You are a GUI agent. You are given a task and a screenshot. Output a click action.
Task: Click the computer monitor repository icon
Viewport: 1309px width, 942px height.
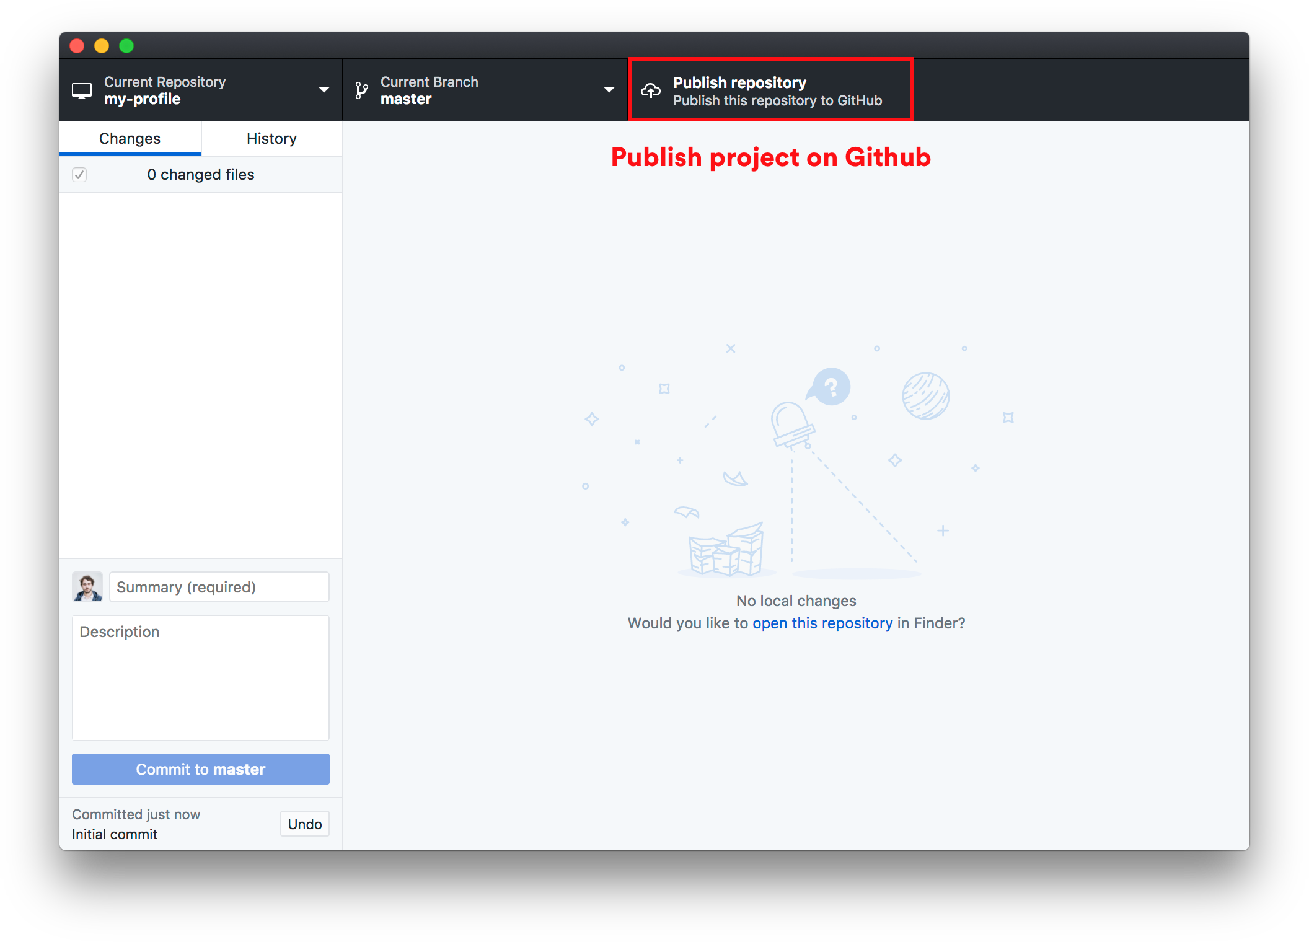pos(82,90)
